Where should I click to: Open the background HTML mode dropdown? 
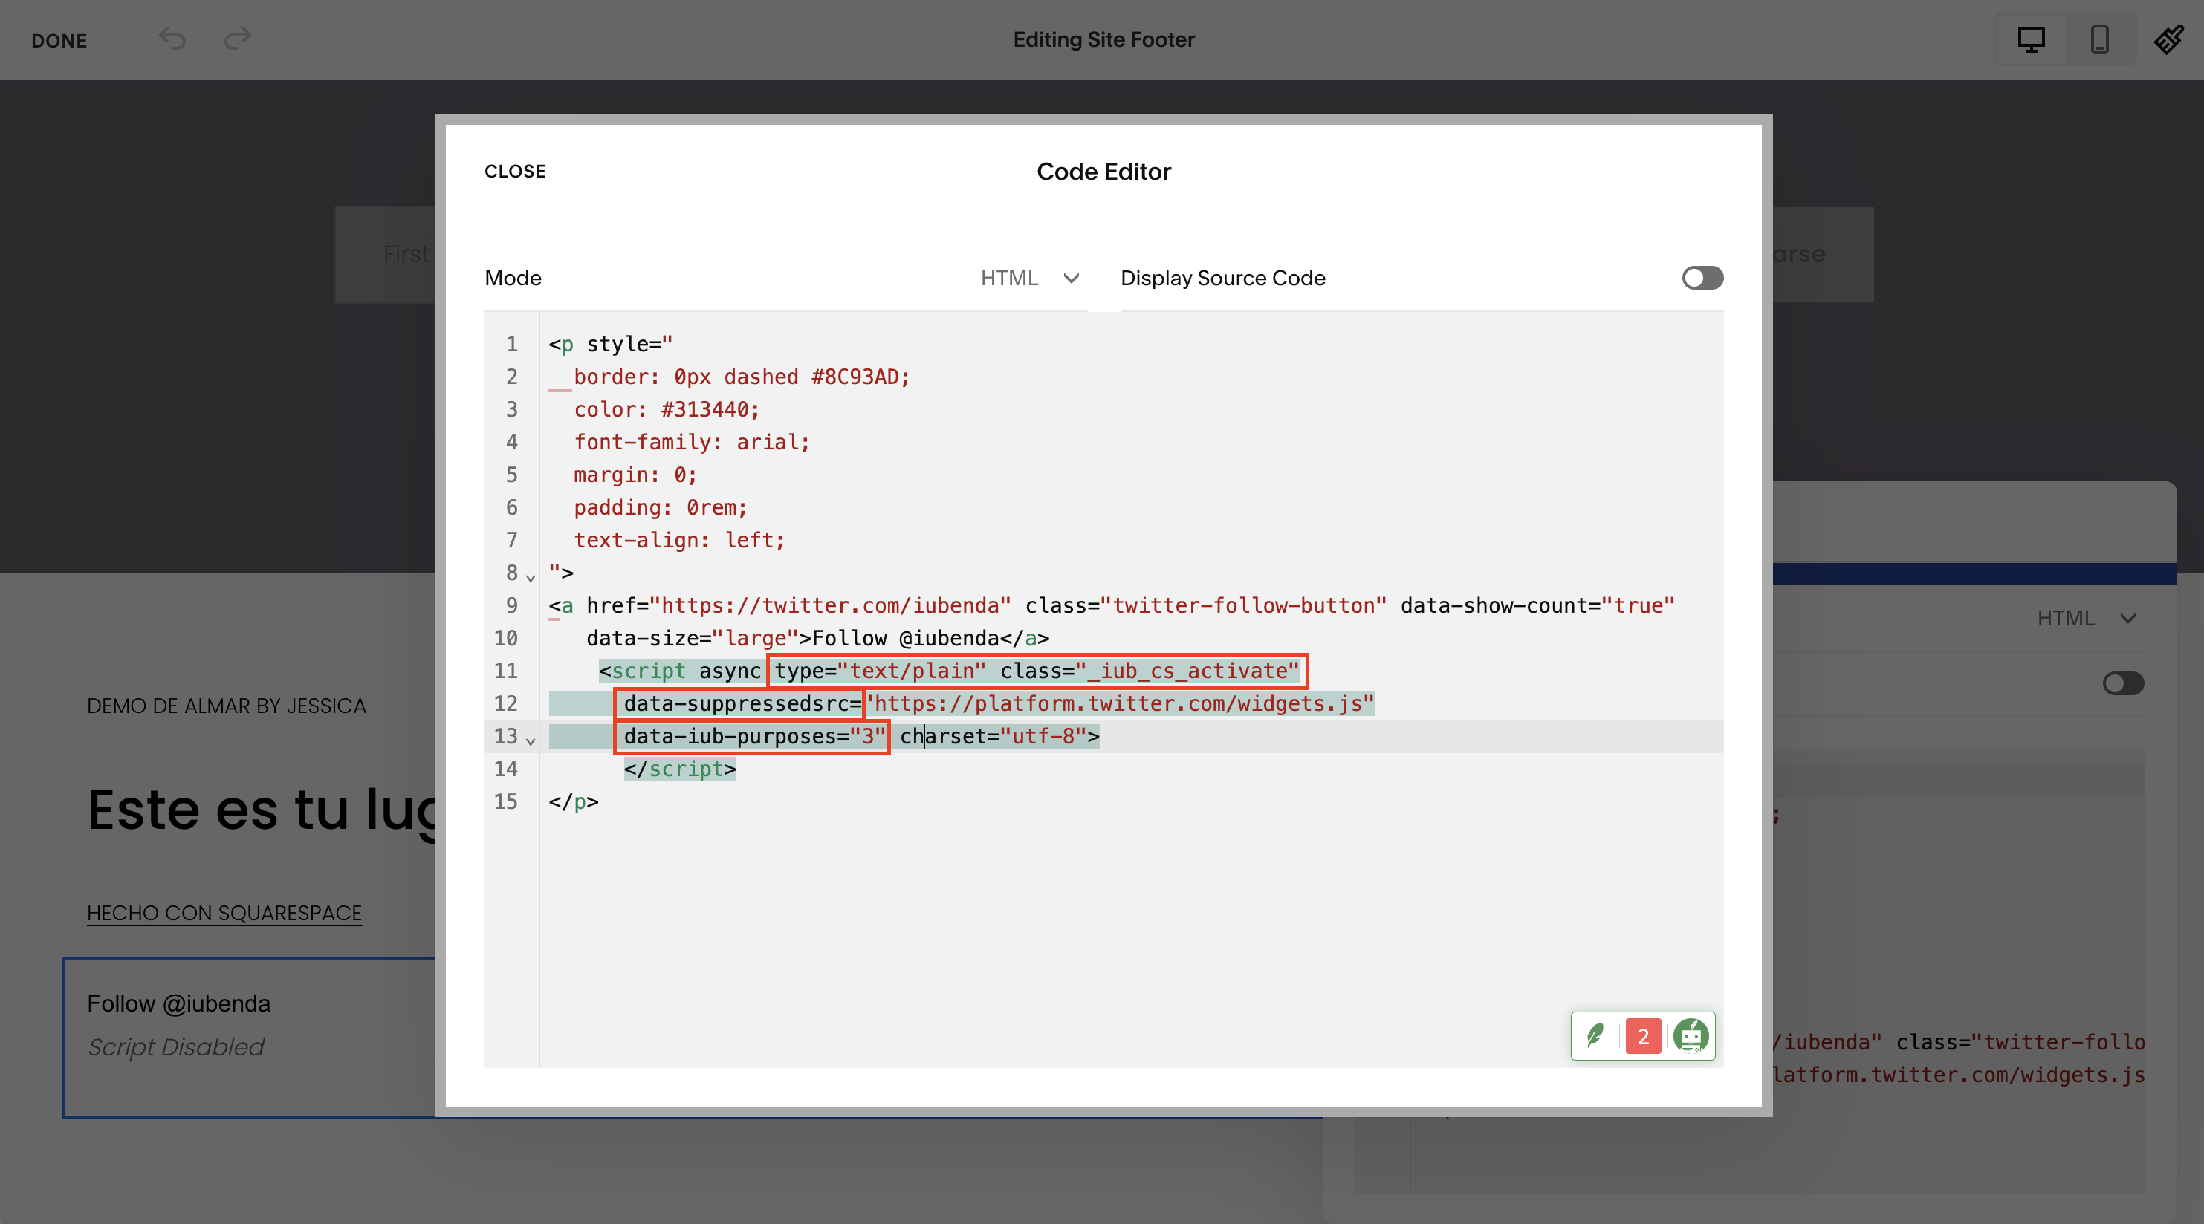2086,619
